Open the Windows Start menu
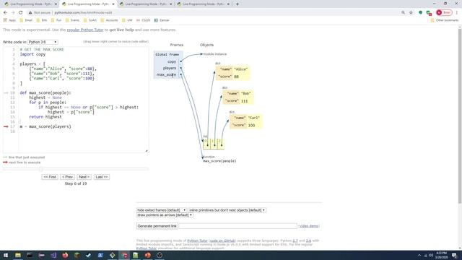462x260 pixels. pos(6,255)
